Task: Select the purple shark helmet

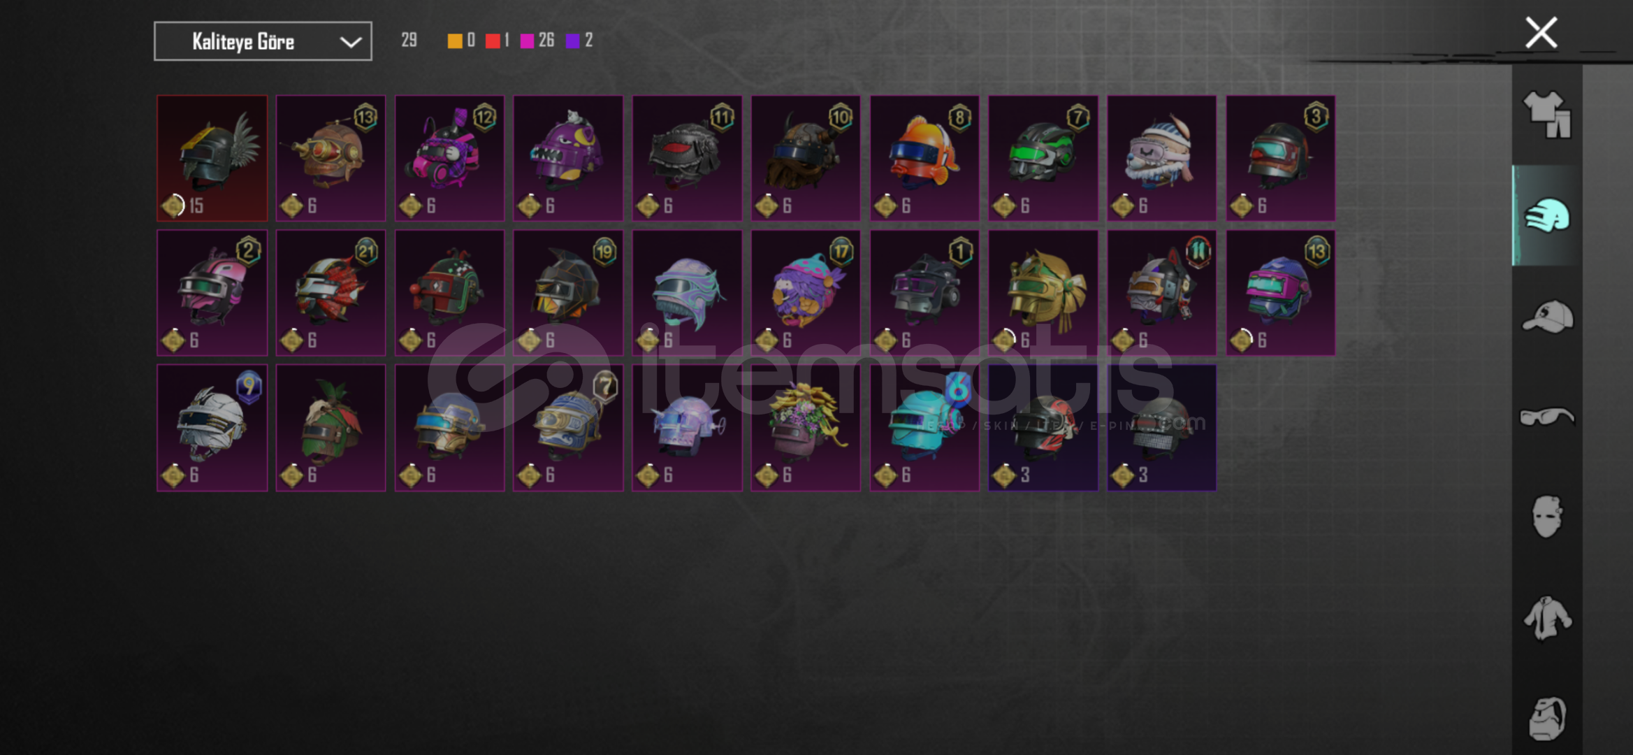Action: [x=568, y=159]
